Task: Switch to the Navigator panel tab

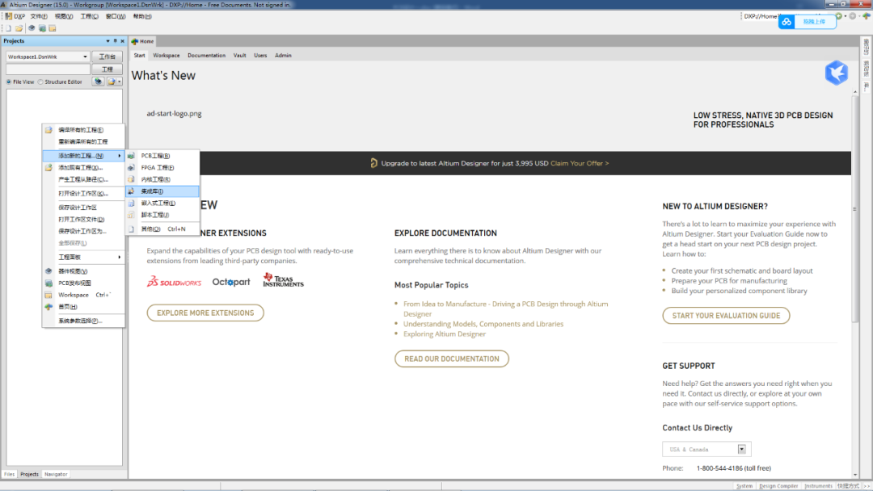Action: 56,474
